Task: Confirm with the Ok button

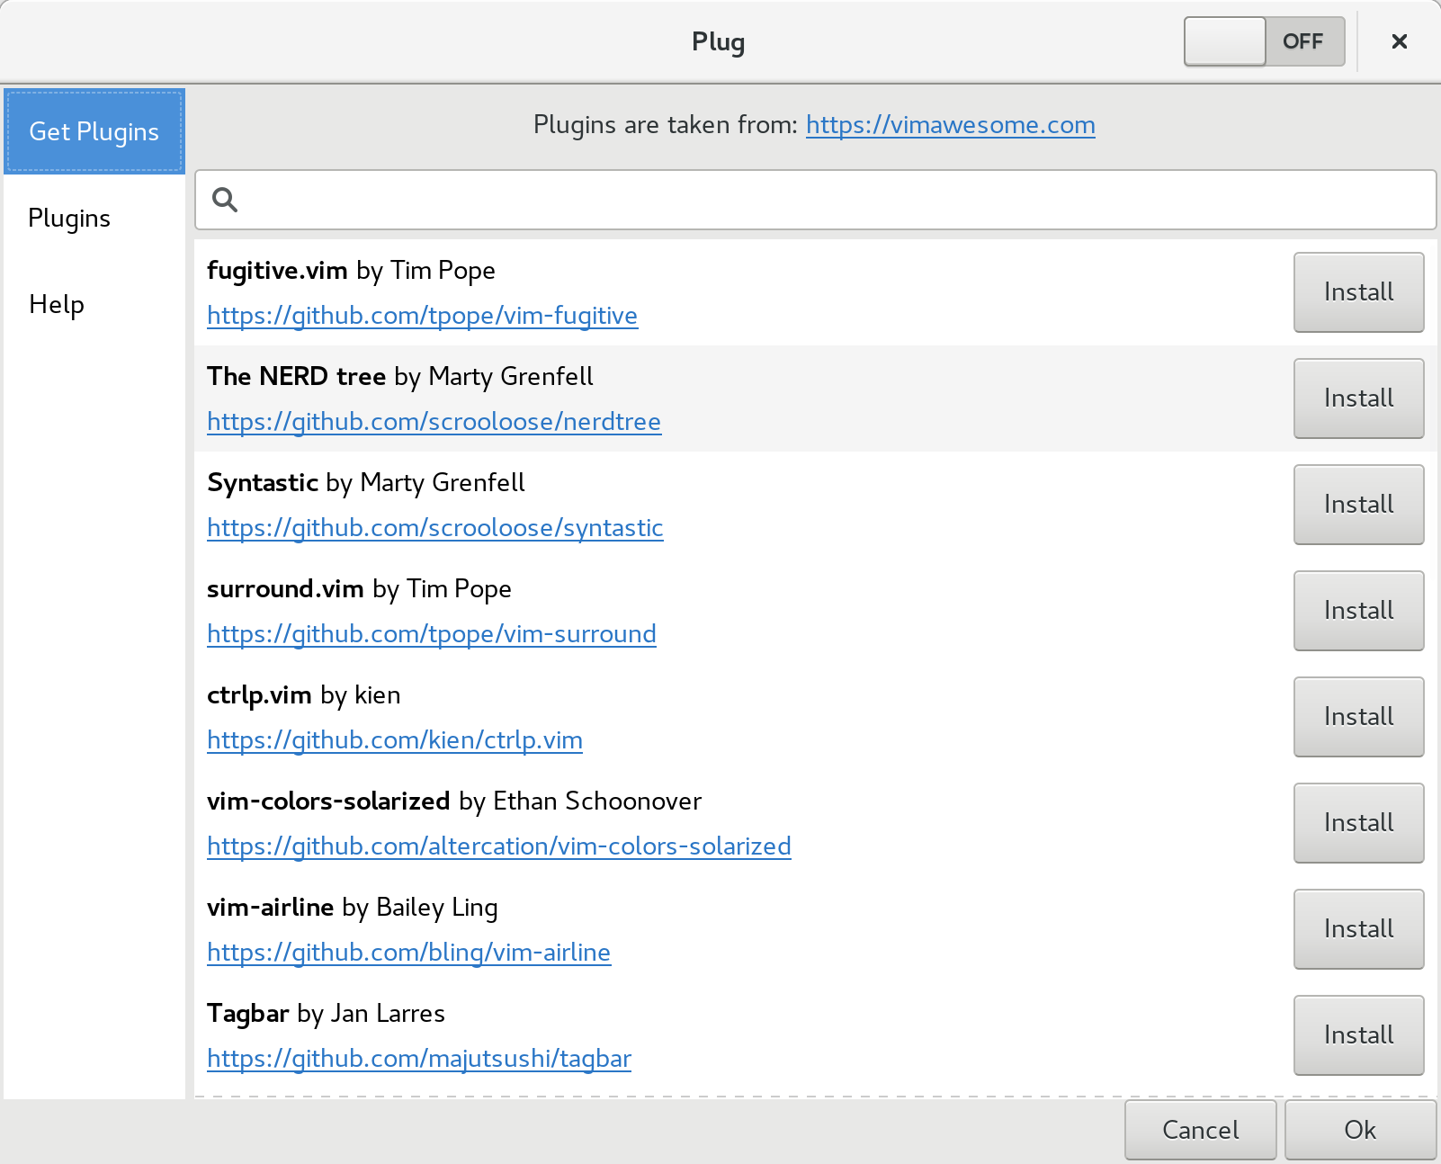Action: pos(1360,1130)
